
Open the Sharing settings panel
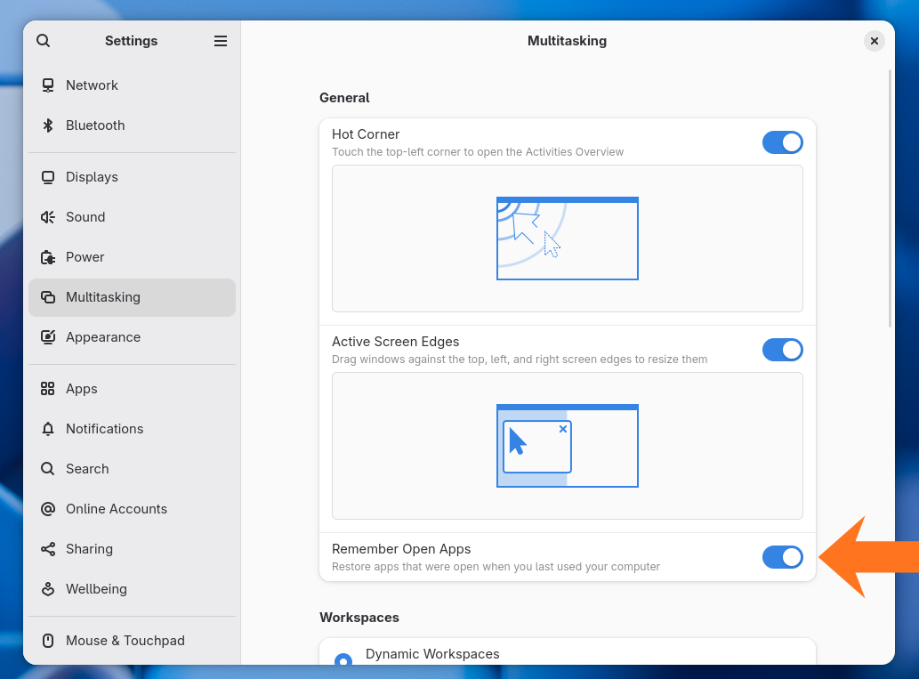click(x=89, y=549)
